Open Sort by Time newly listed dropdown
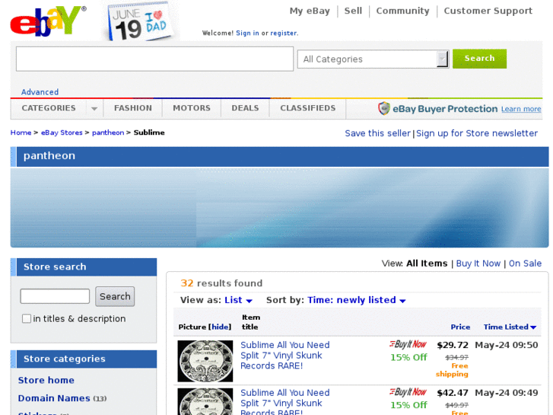Image resolution: width=553 pixels, height=415 pixels. tap(357, 300)
